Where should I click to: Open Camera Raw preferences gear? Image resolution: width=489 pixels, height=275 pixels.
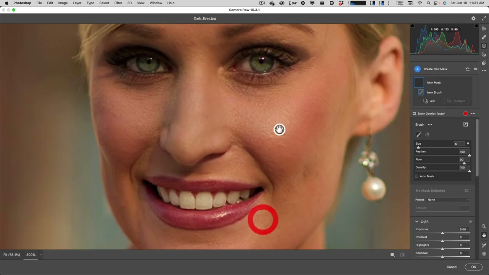coord(473,18)
